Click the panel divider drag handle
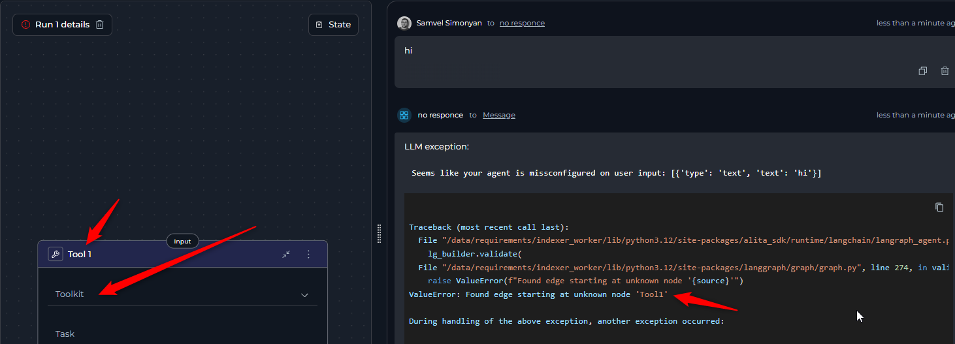The width and height of the screenshot is (955, 344). pos(379,234)
